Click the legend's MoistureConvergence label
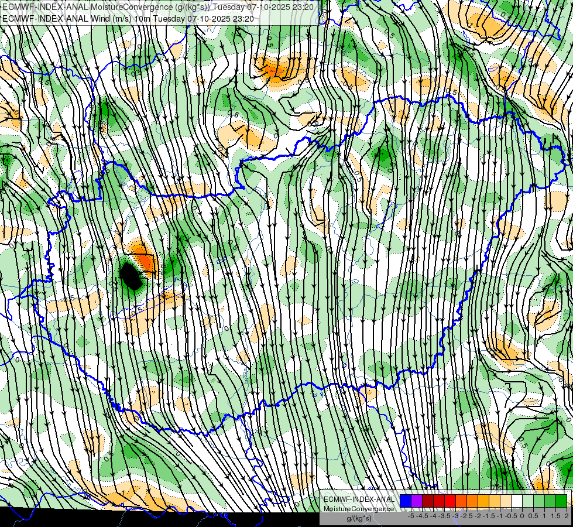Screen dimensions: 573x527 tap(359, 509)
